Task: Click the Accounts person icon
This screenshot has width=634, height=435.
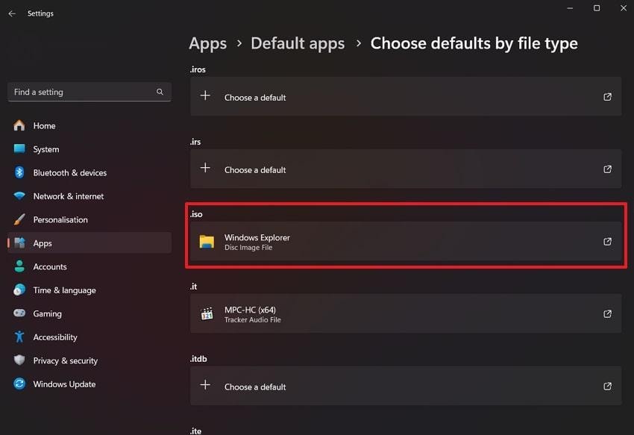Action: click(x=19, y=266)
